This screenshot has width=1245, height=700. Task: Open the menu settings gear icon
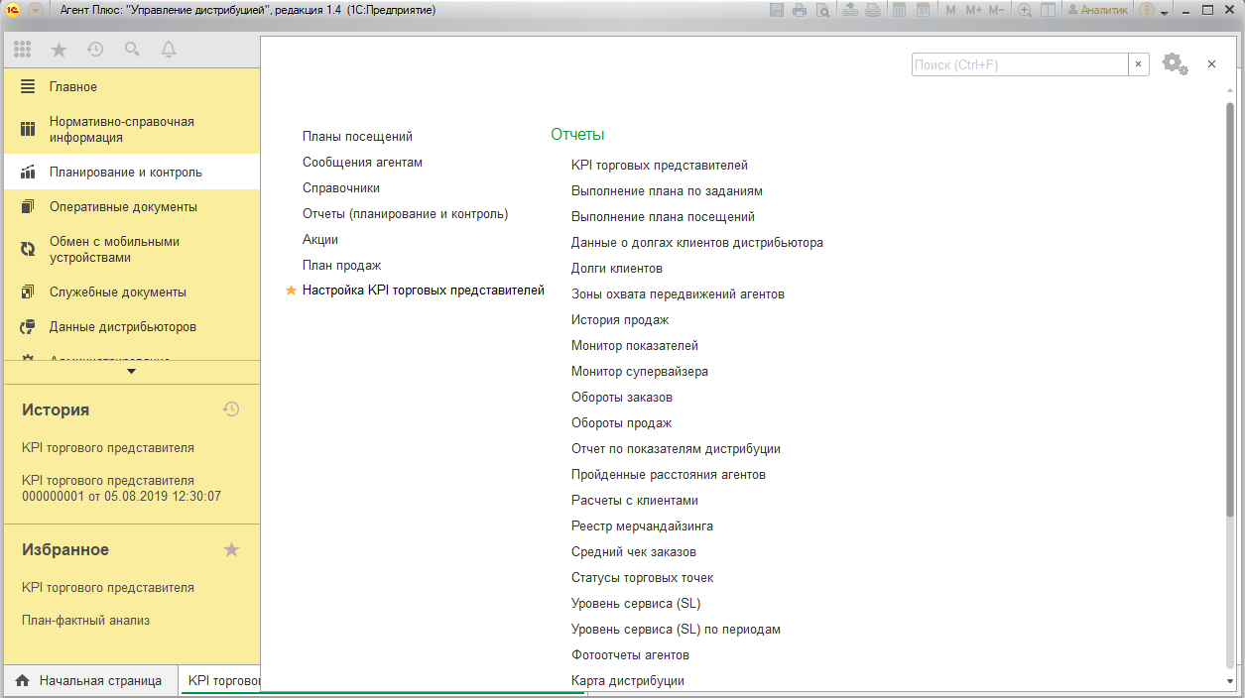coord(1174,63)
